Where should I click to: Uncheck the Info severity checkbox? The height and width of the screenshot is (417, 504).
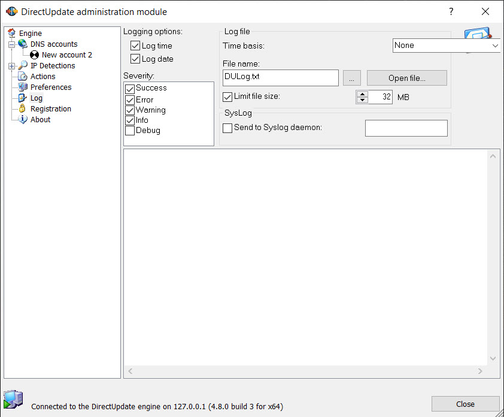(x=130, y=120)
